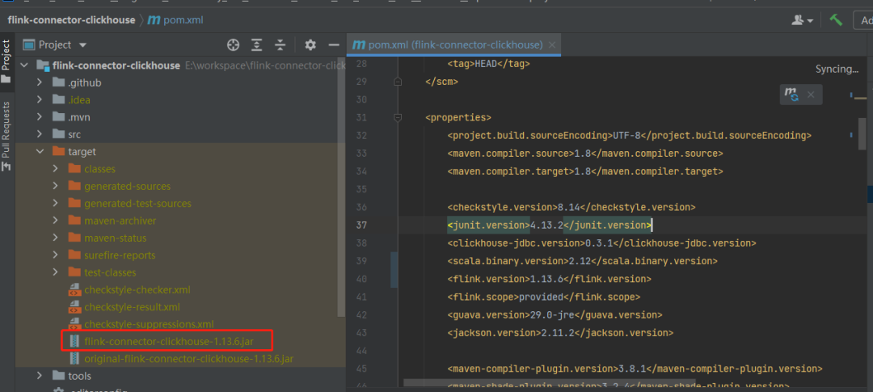The image size is (873, 392).
Task: Click the src folder icon
Action: click(58, 134)
